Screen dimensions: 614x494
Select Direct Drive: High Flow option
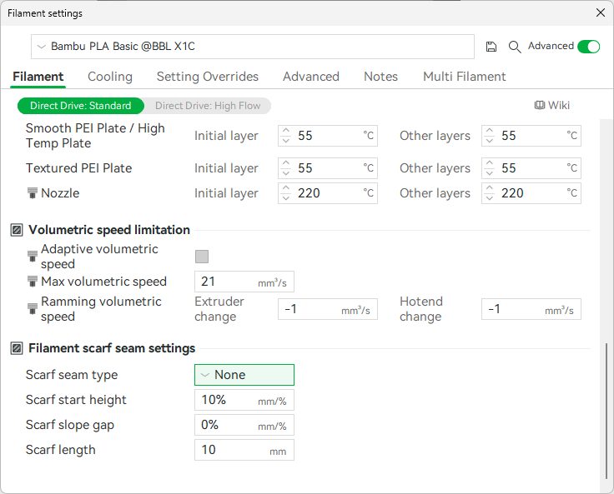coord(208,106)
